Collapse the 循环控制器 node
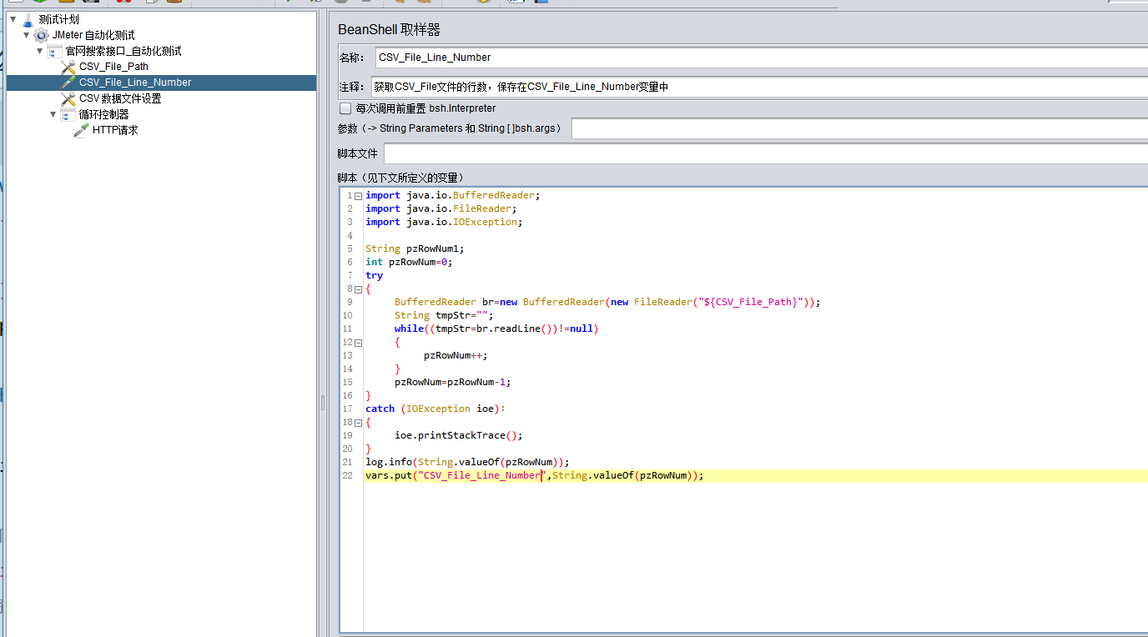Image resolution: width=1148 pixels, height=637 pixels. [x=53, y=113]
